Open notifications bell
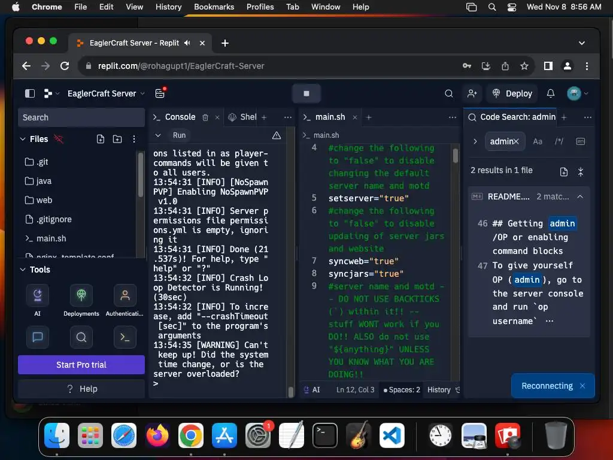This screenshot has width=613, height=460. coord(551,93)
